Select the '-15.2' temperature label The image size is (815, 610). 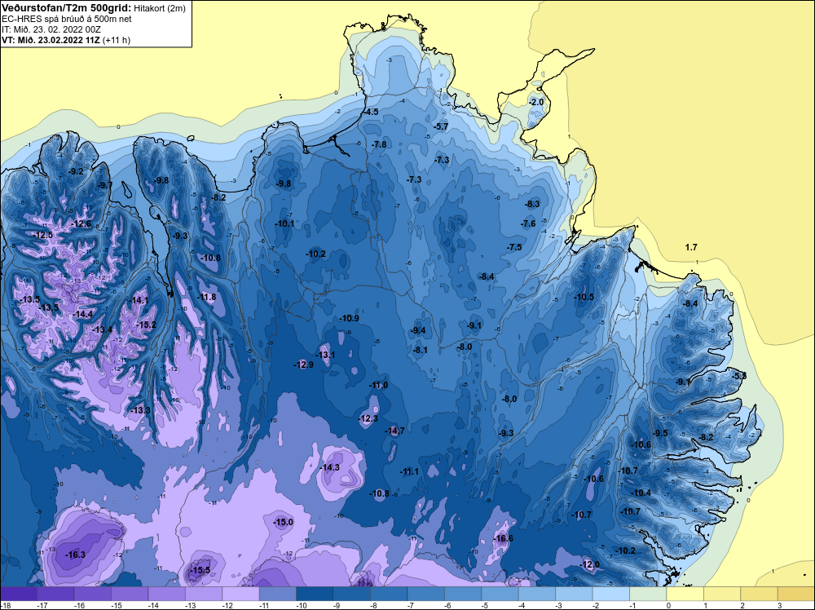(146, 325)
